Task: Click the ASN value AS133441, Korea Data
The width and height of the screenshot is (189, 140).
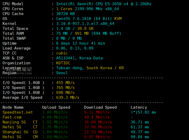Action: coord(79,58)
